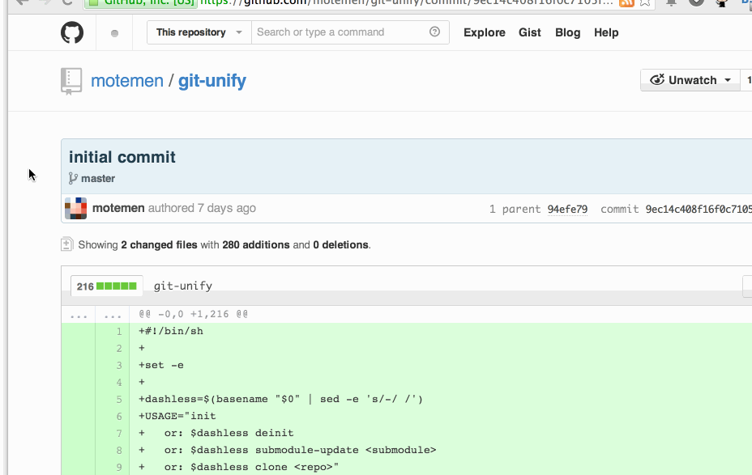Open the Help menu item
Viewport: 752px width, 475px height.
606,32
